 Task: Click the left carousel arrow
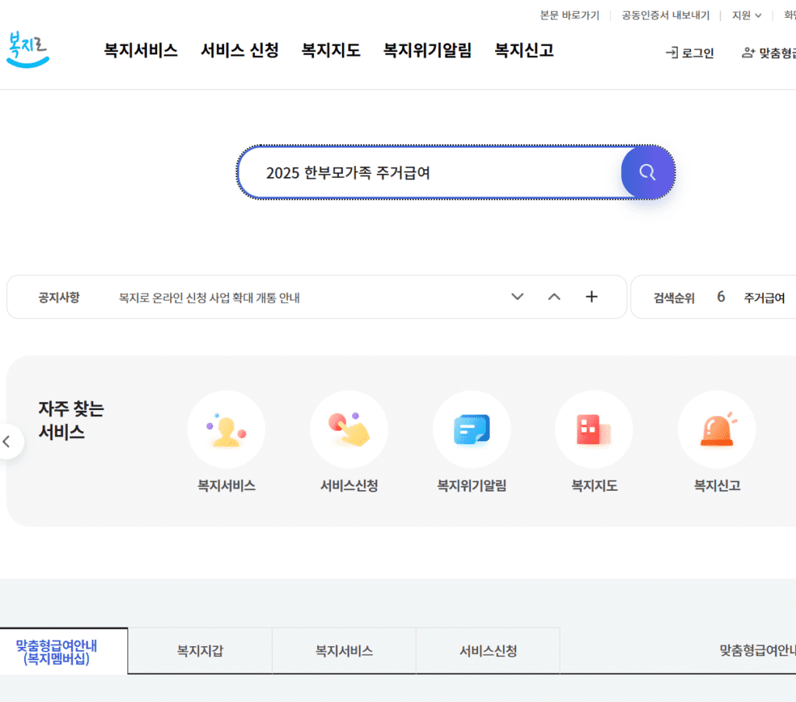point(8,440)
